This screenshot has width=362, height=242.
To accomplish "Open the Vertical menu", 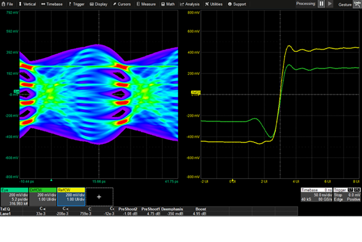I will (x=27, y=4).
